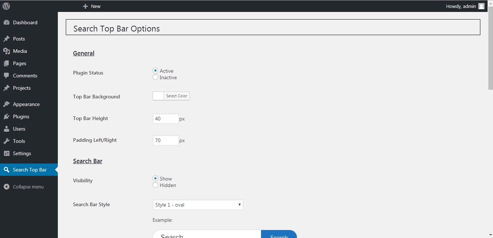Image resolution: width=493 pixels, height=238 pixels.
Task: Select the Active plugin status radio
Action: (155, 71)
